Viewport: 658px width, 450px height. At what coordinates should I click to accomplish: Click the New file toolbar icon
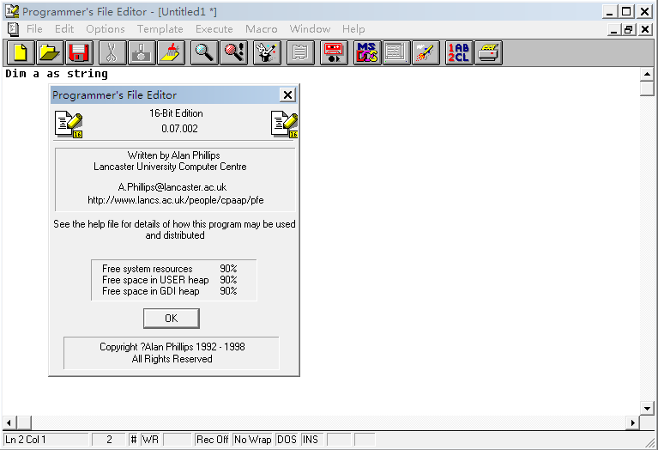pos(20,52)
